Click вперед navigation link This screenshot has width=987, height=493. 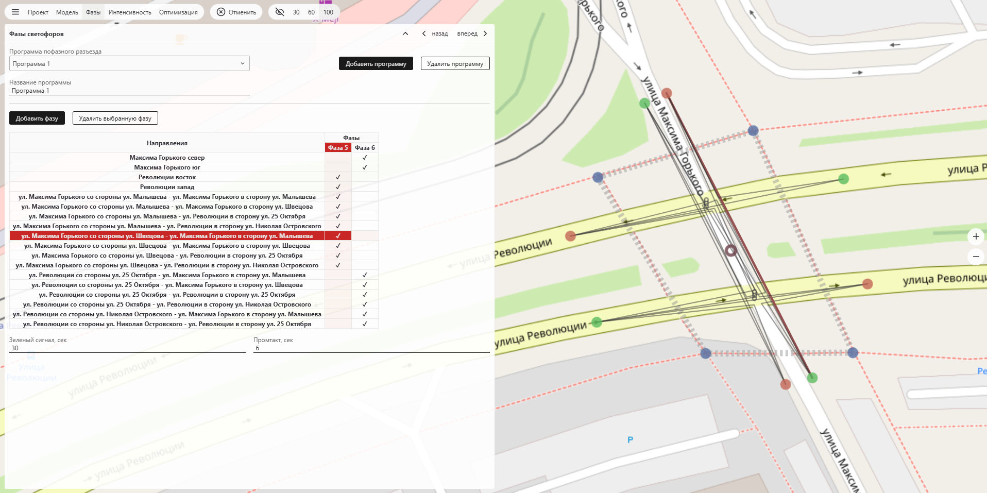(467, 33)
